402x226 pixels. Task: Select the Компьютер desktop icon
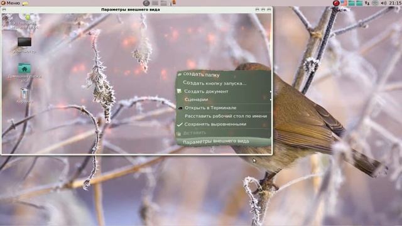click(24, 46)
